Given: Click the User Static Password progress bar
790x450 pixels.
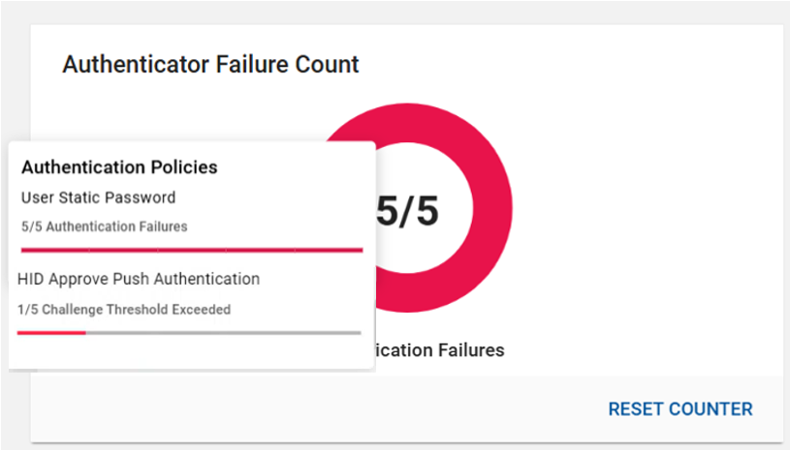Looking at the screenshot, I should pos(191,250).
